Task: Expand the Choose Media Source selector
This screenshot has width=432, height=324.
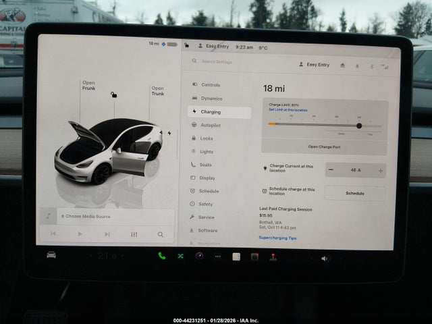Action: 86,216
